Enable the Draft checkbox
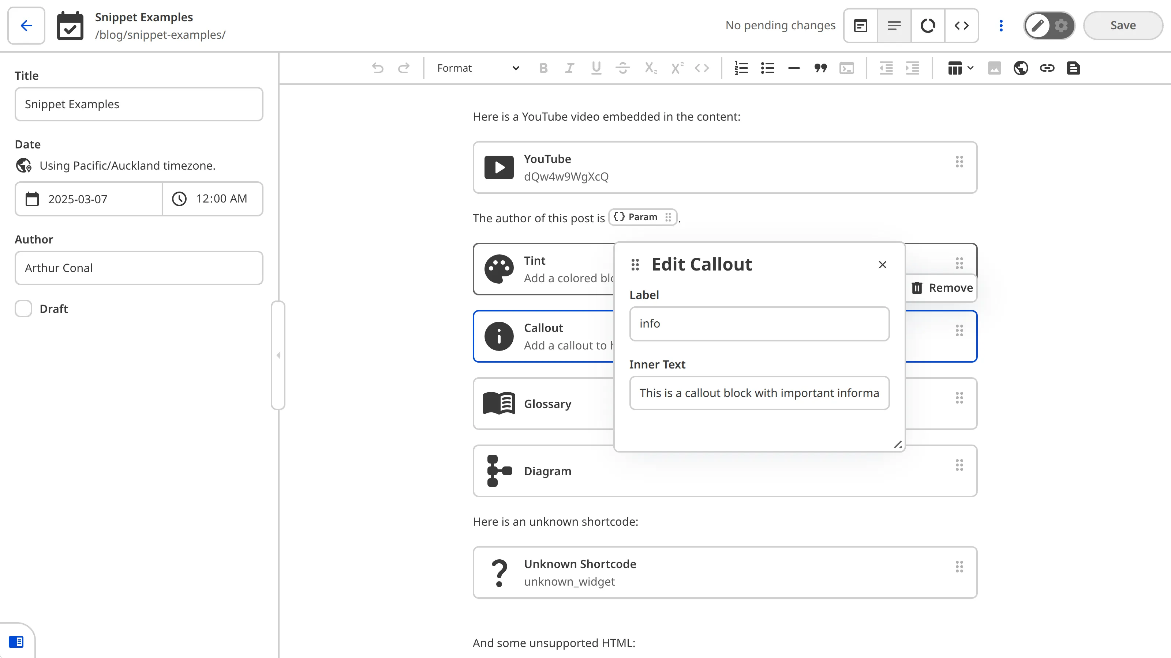The width and height of the screenshot is (1171, 658). click(23, 308)
